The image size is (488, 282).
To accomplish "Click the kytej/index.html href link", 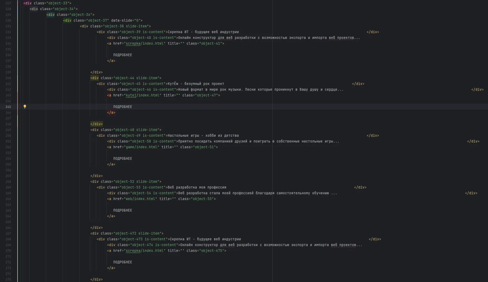I will pyautogui.click(x=142, y=95).
